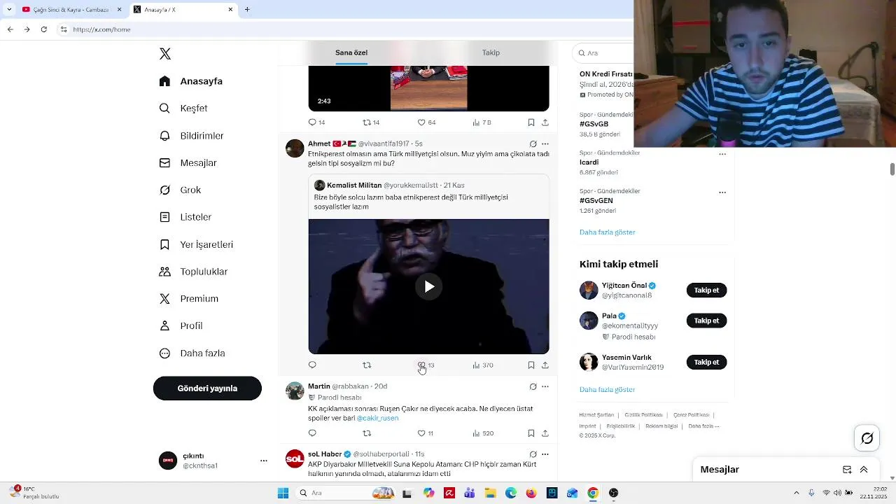This screenshot has height=504, width=896.
Task: Share the 2:43 video post
Action: (x=545, y=122)
